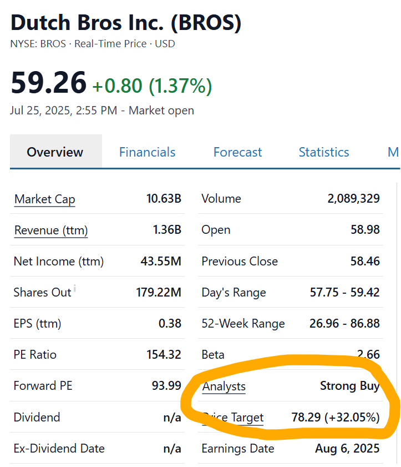The width and height of the screenshot is (401, 467).
Task: Select the market cap value 10.63B
Action: tap(164, 199)
